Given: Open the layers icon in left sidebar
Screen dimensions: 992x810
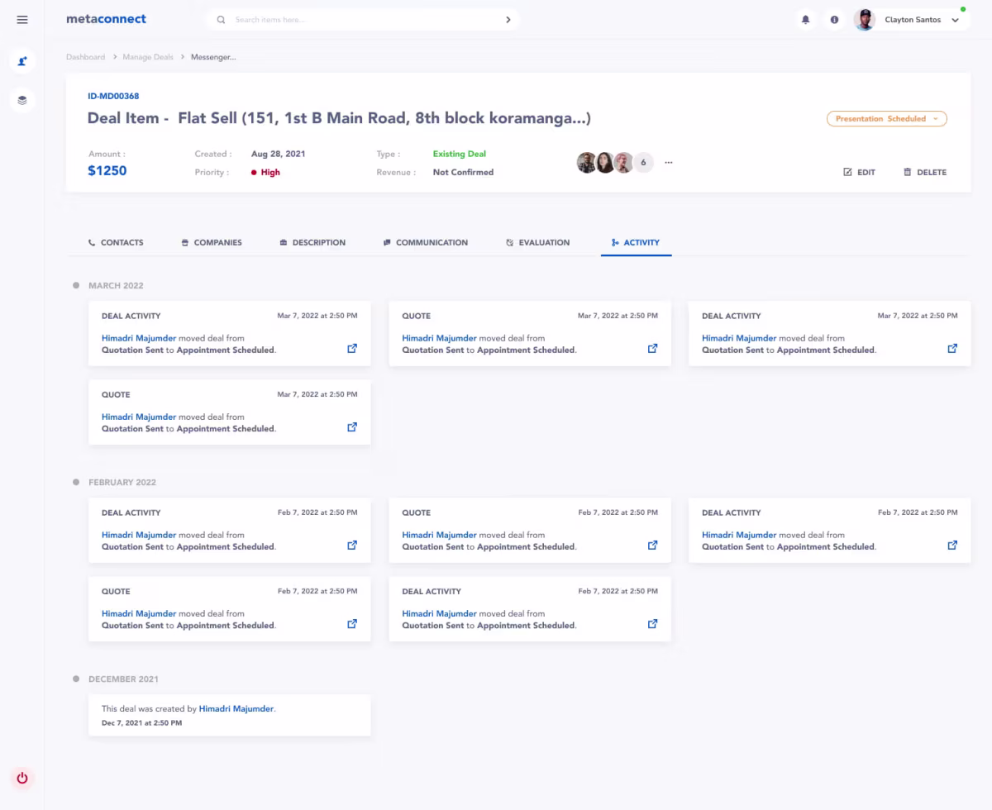Looking at the screenshot, I should pos(22,100).
